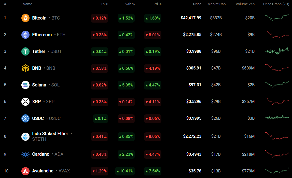
Task: Sort by Volume 24h column header
Action: point(245,4)
